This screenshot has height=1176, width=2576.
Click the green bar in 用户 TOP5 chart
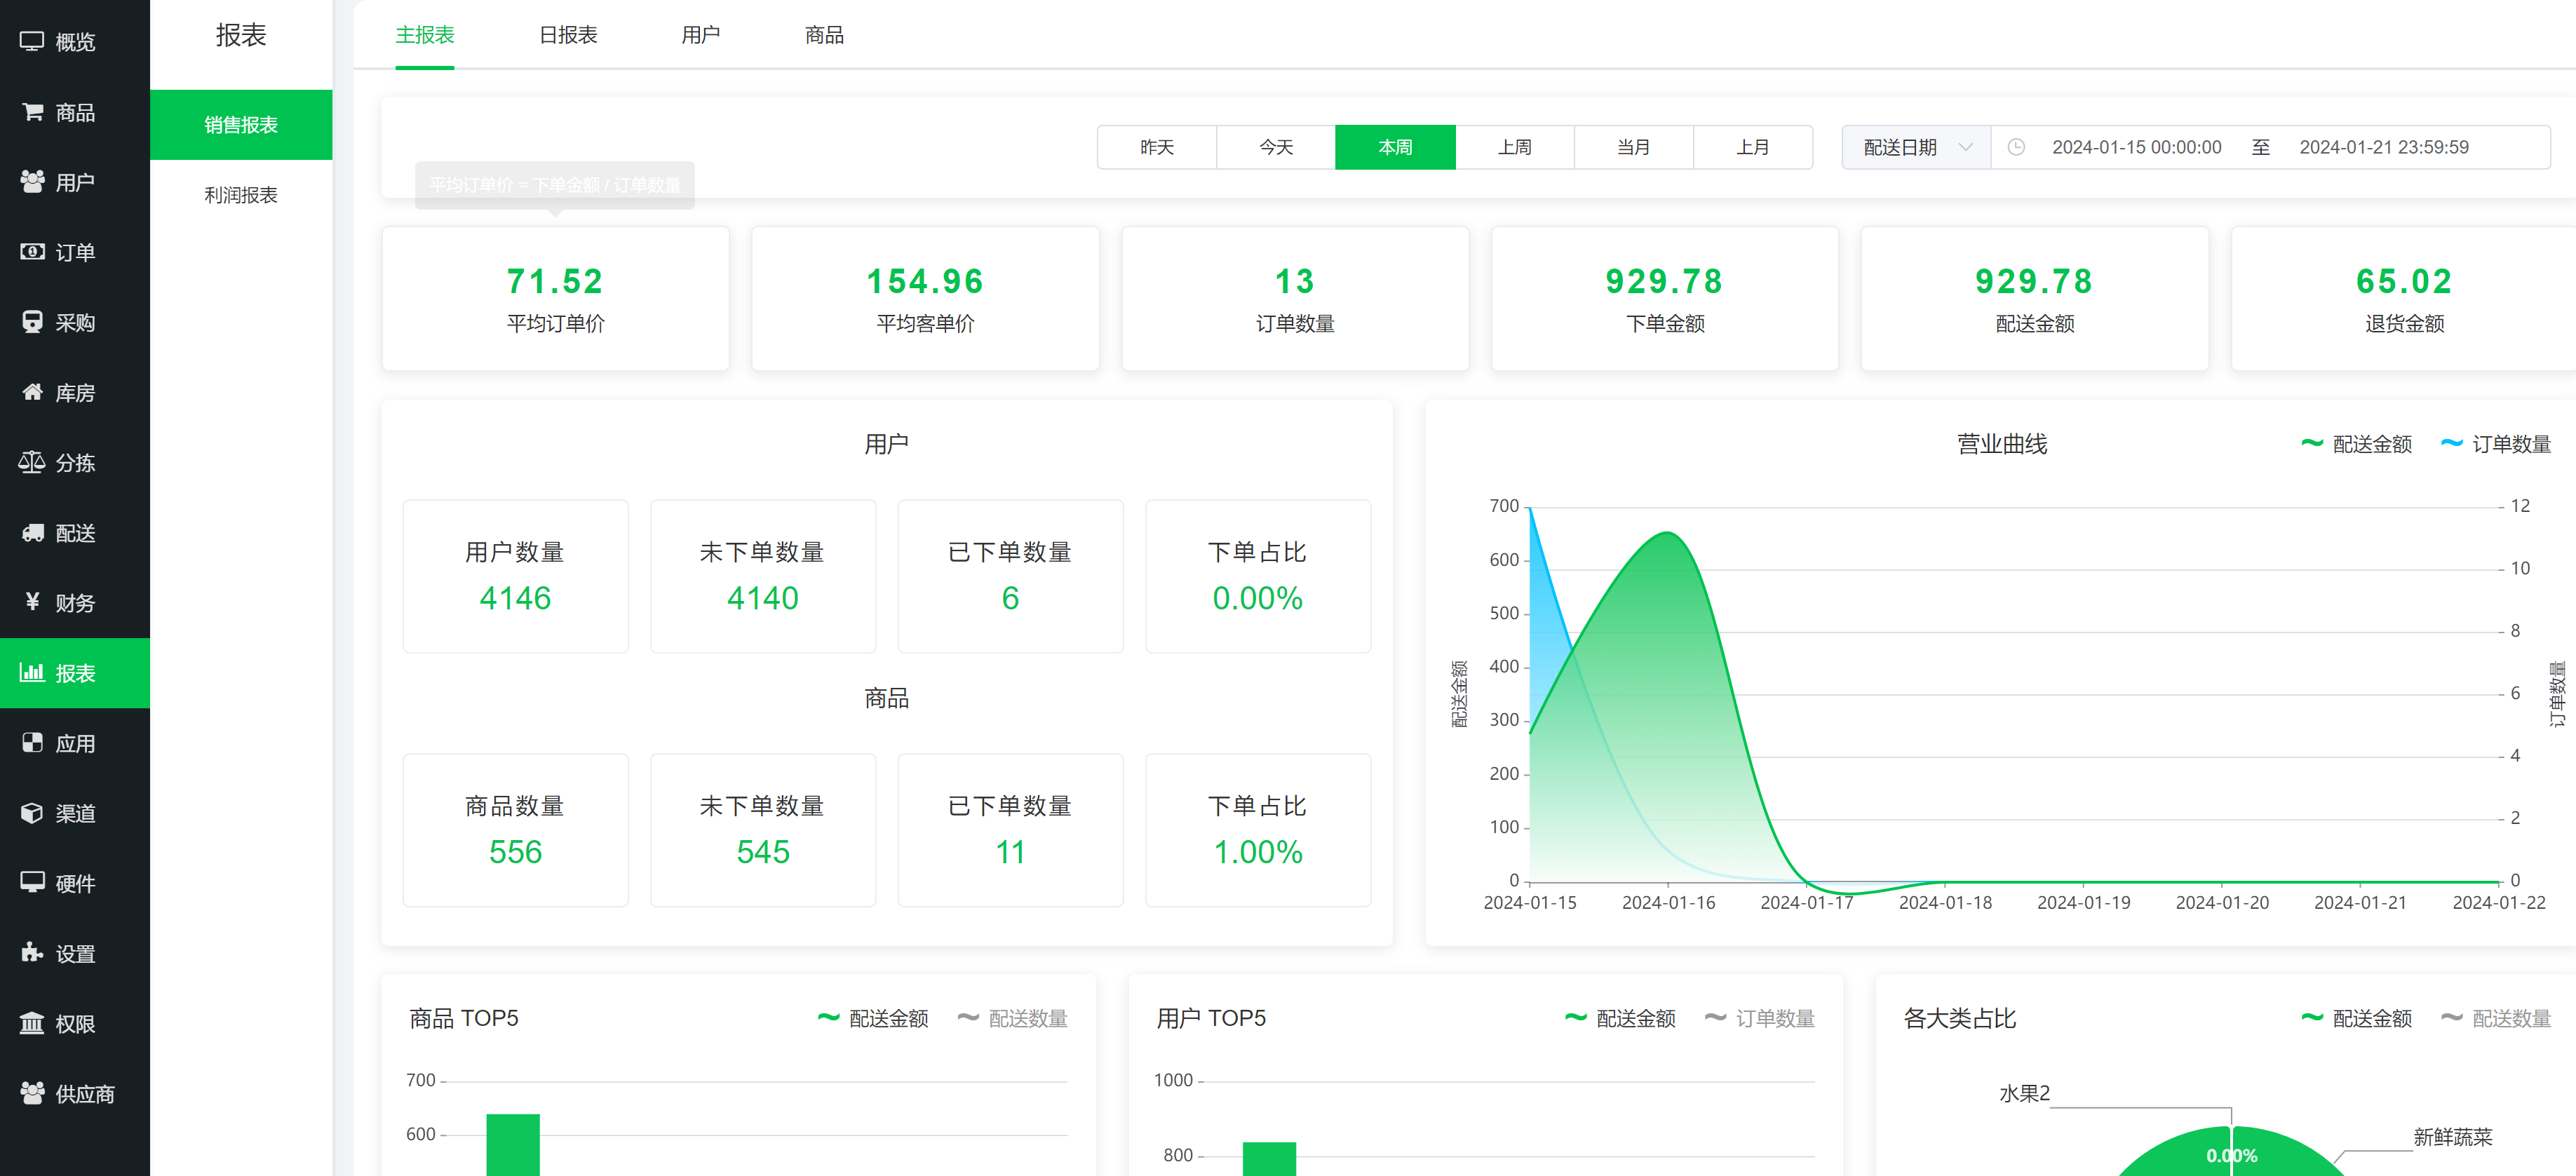point(1269,1159)
